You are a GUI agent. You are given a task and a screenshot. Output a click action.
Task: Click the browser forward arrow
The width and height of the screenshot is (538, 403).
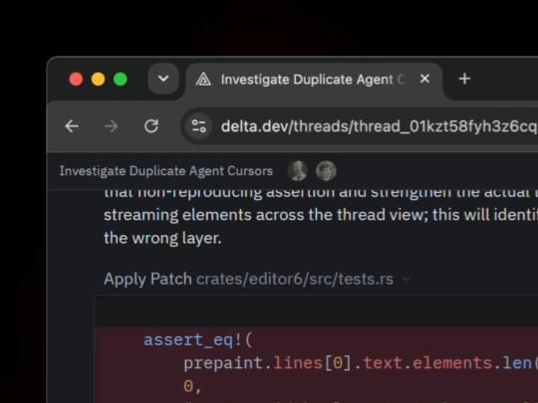[112, 126]
